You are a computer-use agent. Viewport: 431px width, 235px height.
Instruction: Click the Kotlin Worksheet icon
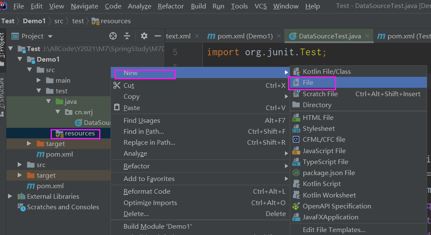click(296, 195)
